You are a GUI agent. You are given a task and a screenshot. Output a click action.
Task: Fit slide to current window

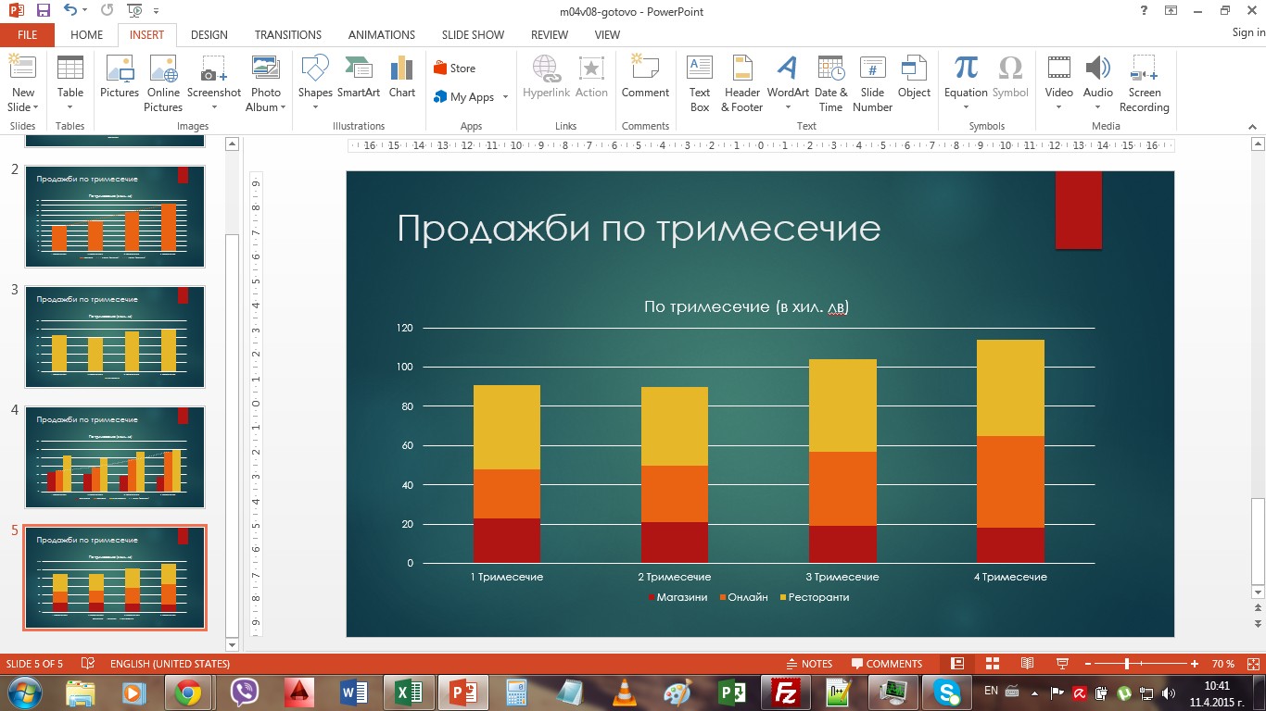coord(1251,664)
